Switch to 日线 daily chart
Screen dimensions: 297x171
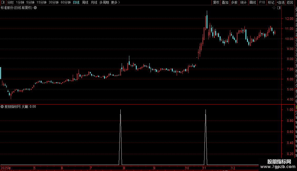click(76, 2)
